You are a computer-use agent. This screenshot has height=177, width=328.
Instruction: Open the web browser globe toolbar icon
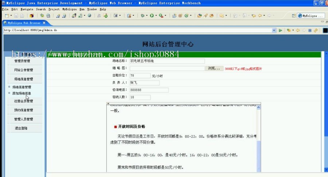pyautogui.click(x=89, y=16)
